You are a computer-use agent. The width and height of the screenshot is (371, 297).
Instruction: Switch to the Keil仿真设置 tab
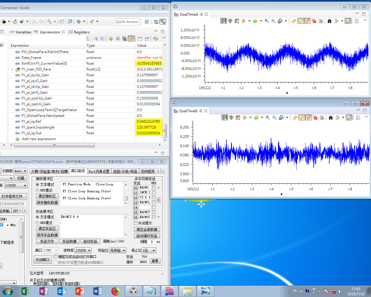tap(99, 171)
